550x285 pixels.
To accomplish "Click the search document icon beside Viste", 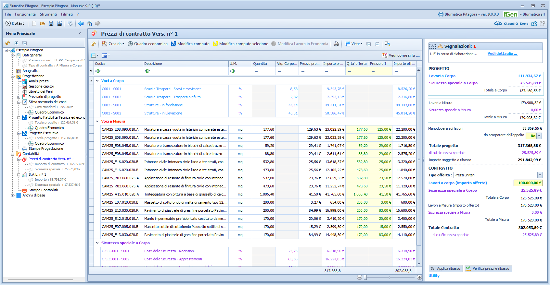I will [x=387, y=44].
